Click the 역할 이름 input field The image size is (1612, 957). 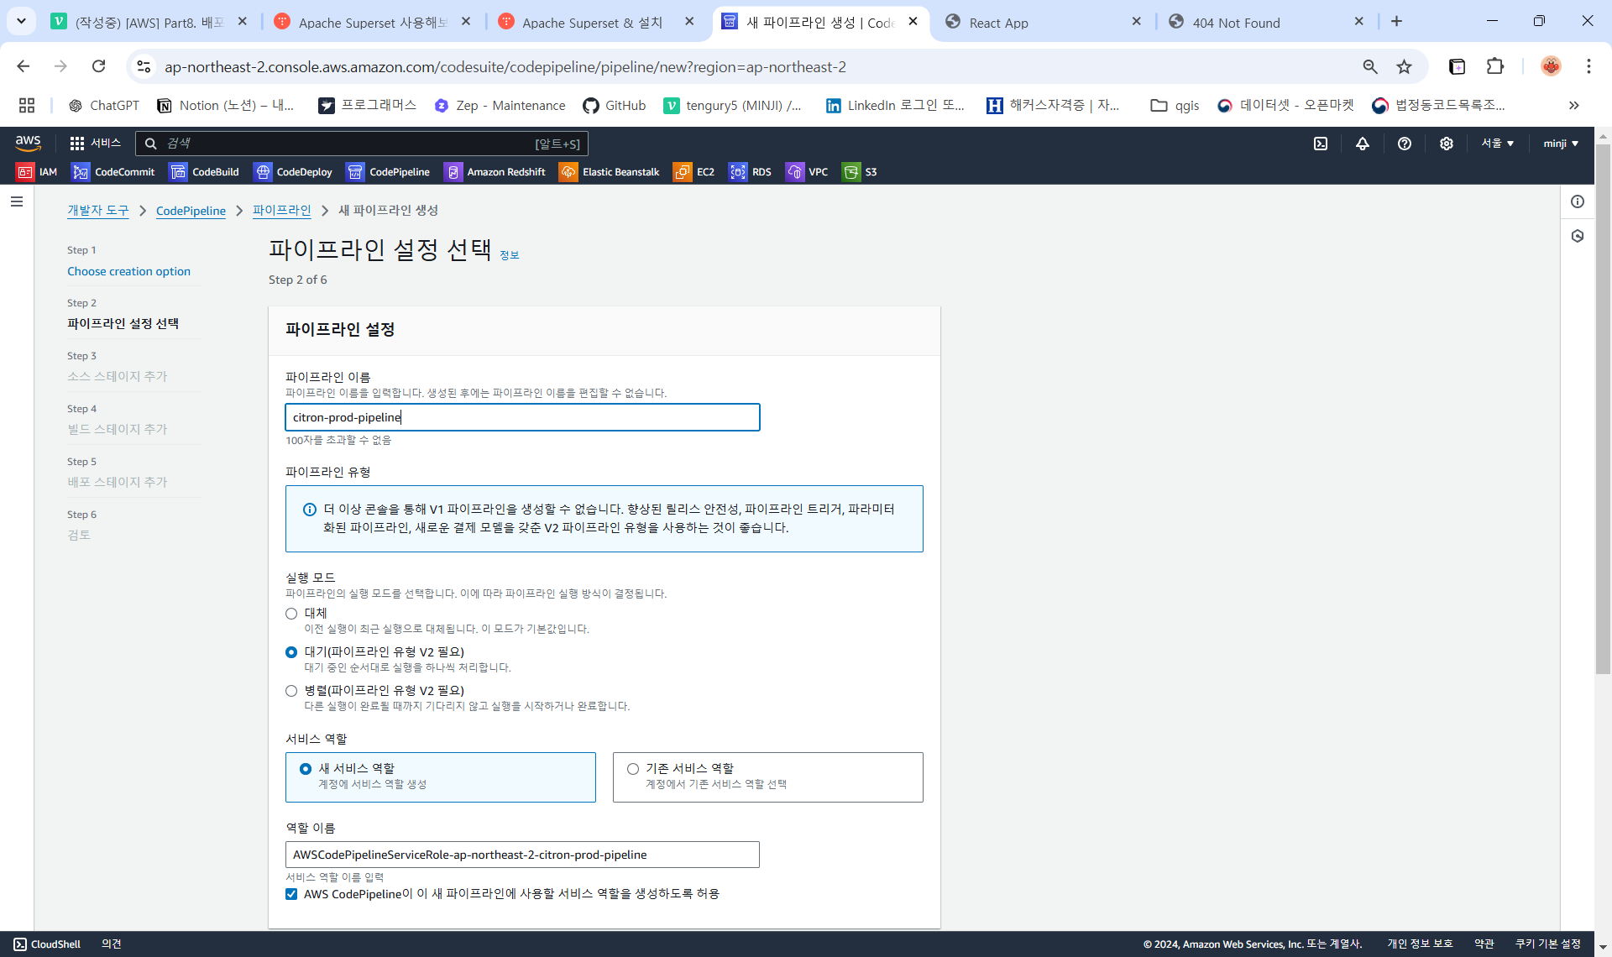click(521, 855)
